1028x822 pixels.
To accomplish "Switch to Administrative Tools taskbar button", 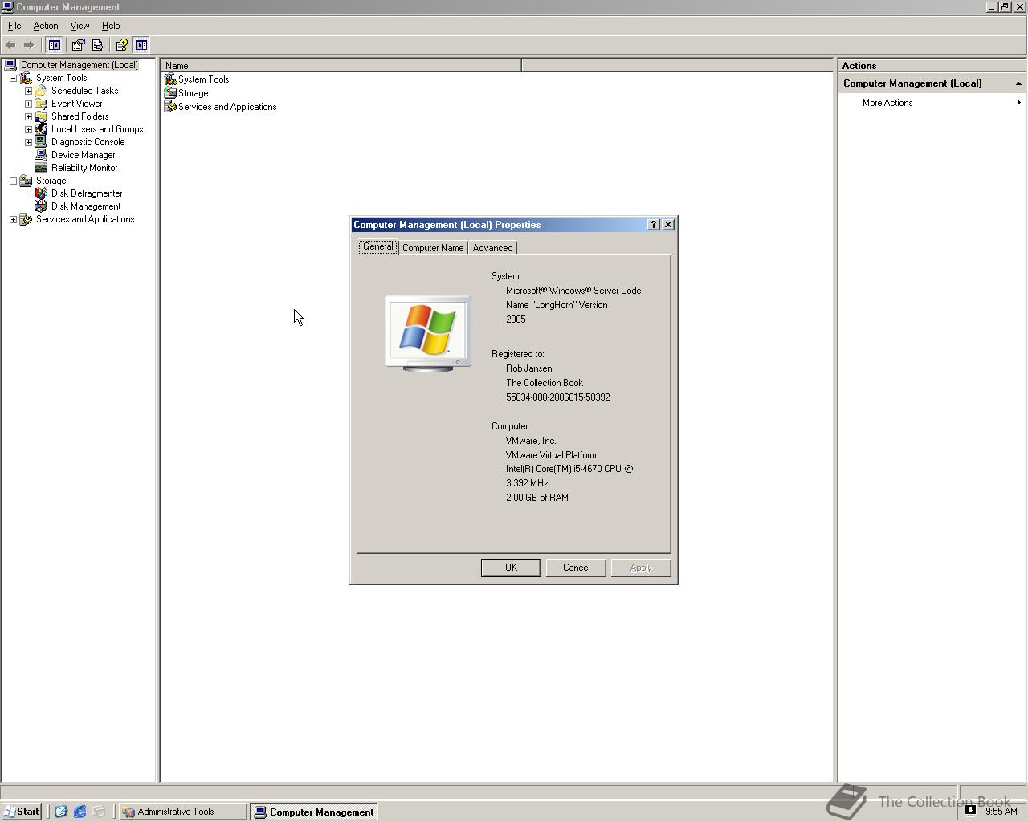I will [x=182, y=812].
